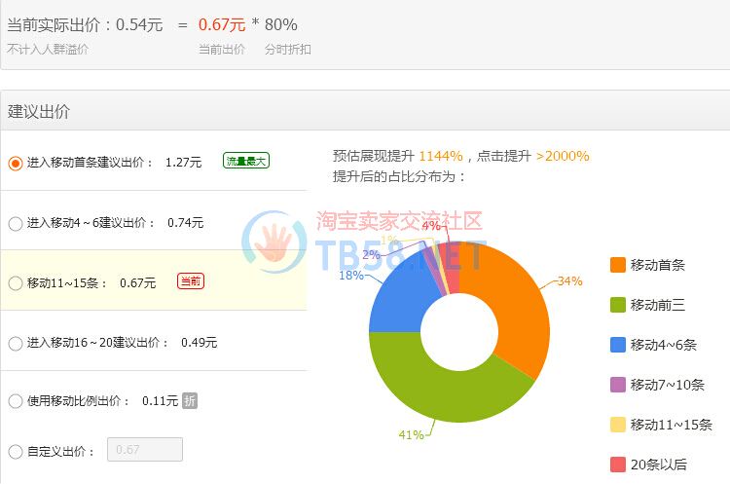Select 进入移动首条建议出价 radio button
The height and width of the screenshot is (484, 730).
point(15,164)
